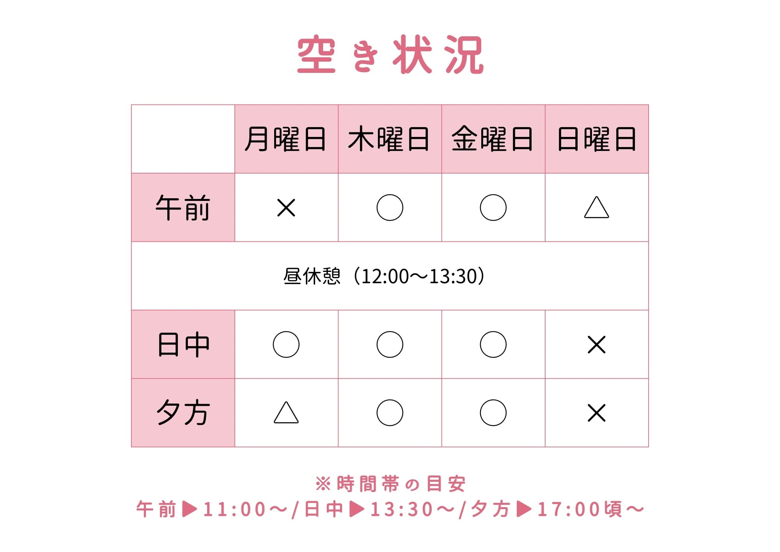Click the 午前 row header
The image size is (780, 552).
[183, 208]
